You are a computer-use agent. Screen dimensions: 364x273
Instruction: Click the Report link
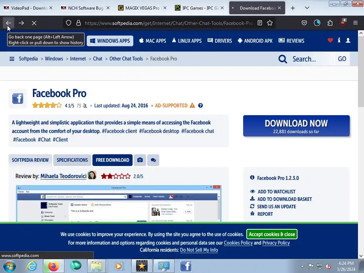(265, 214)
